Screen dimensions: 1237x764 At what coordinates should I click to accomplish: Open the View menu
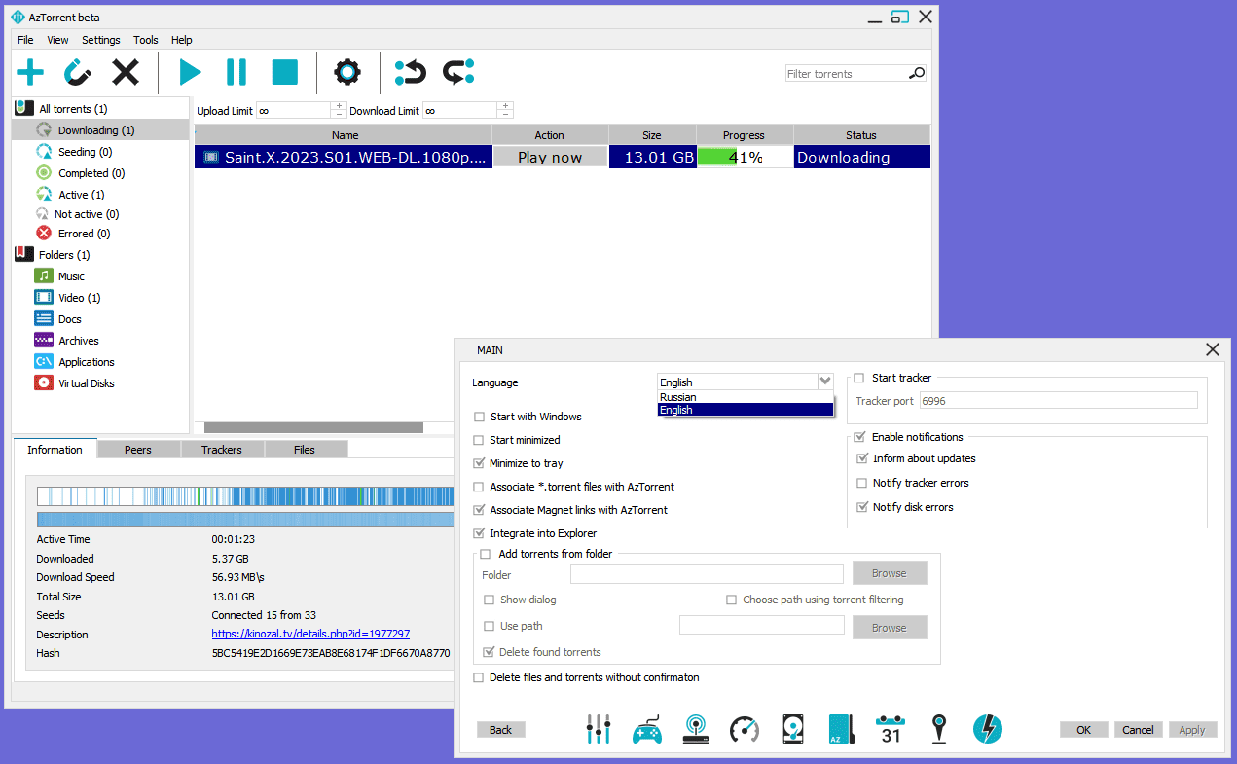[57, 40]
